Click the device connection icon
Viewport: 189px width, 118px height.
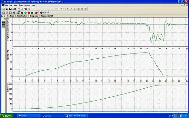coord(19,13)
